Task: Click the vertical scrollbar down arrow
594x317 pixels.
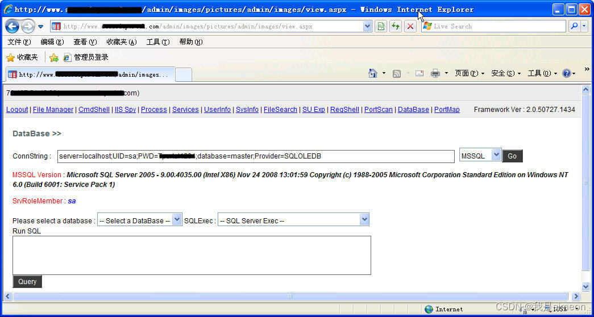Action: pos(585,287)
